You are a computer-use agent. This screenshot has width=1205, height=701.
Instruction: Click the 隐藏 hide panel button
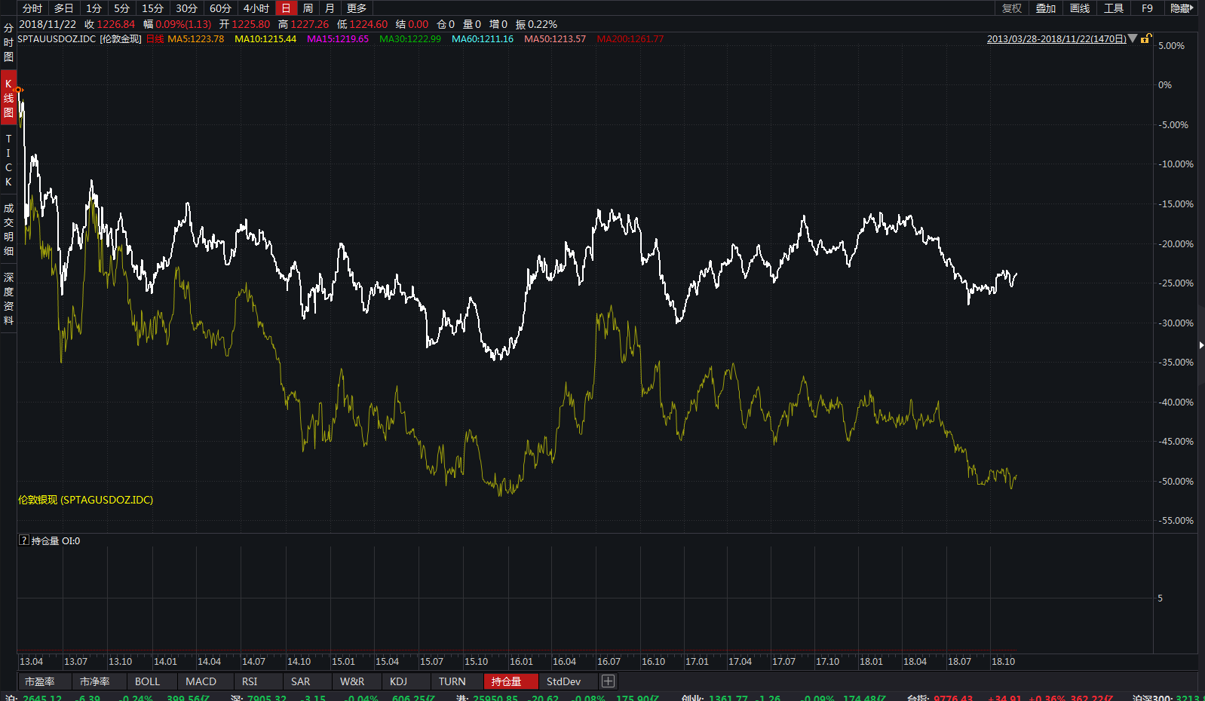click(1182, 8)
